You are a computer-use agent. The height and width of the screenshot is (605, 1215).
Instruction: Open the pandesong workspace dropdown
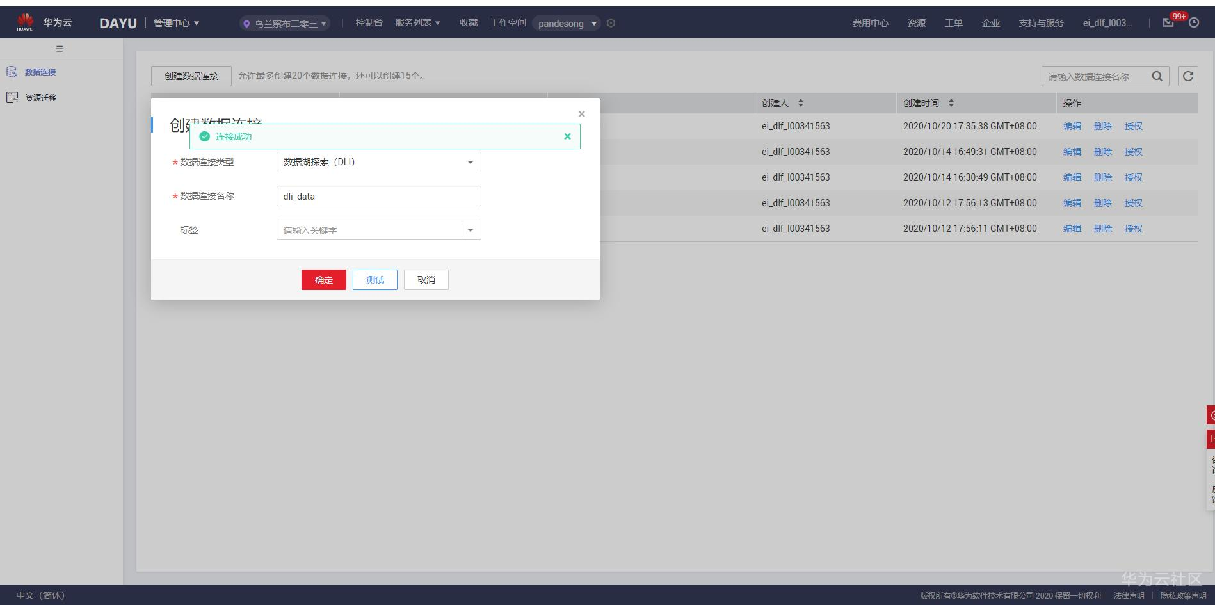[567, 24]
